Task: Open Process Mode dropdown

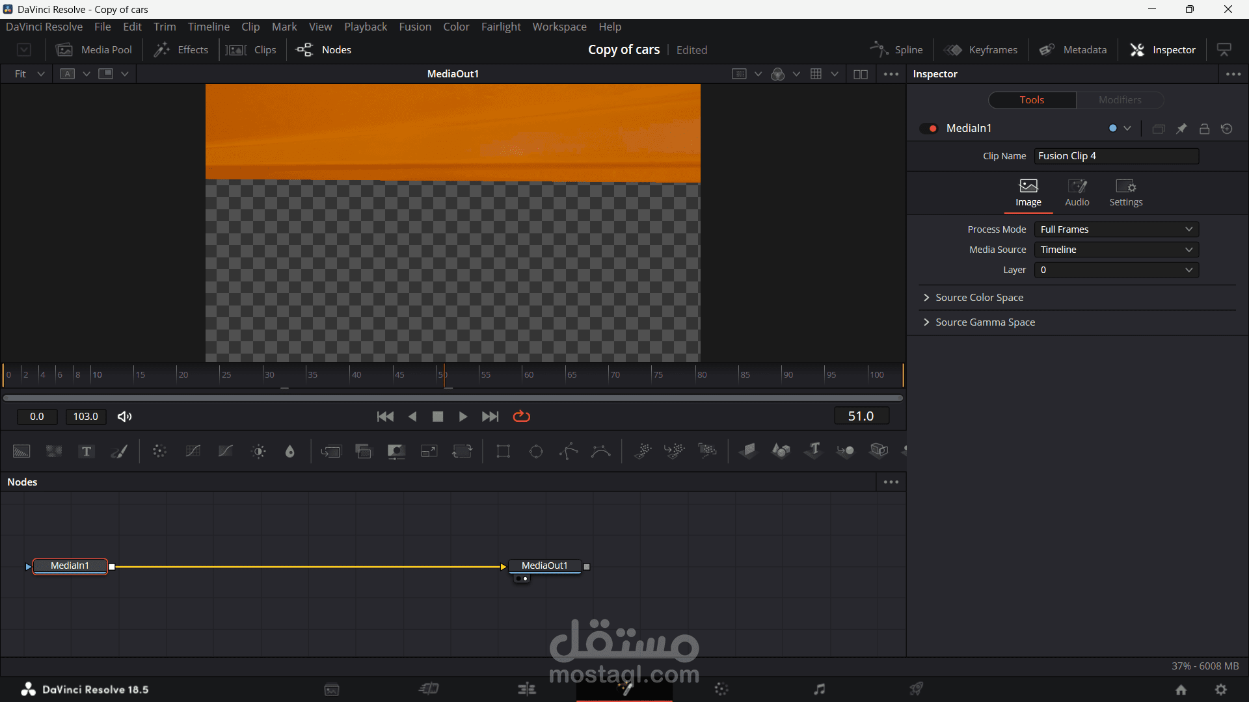Action: 1116,229
